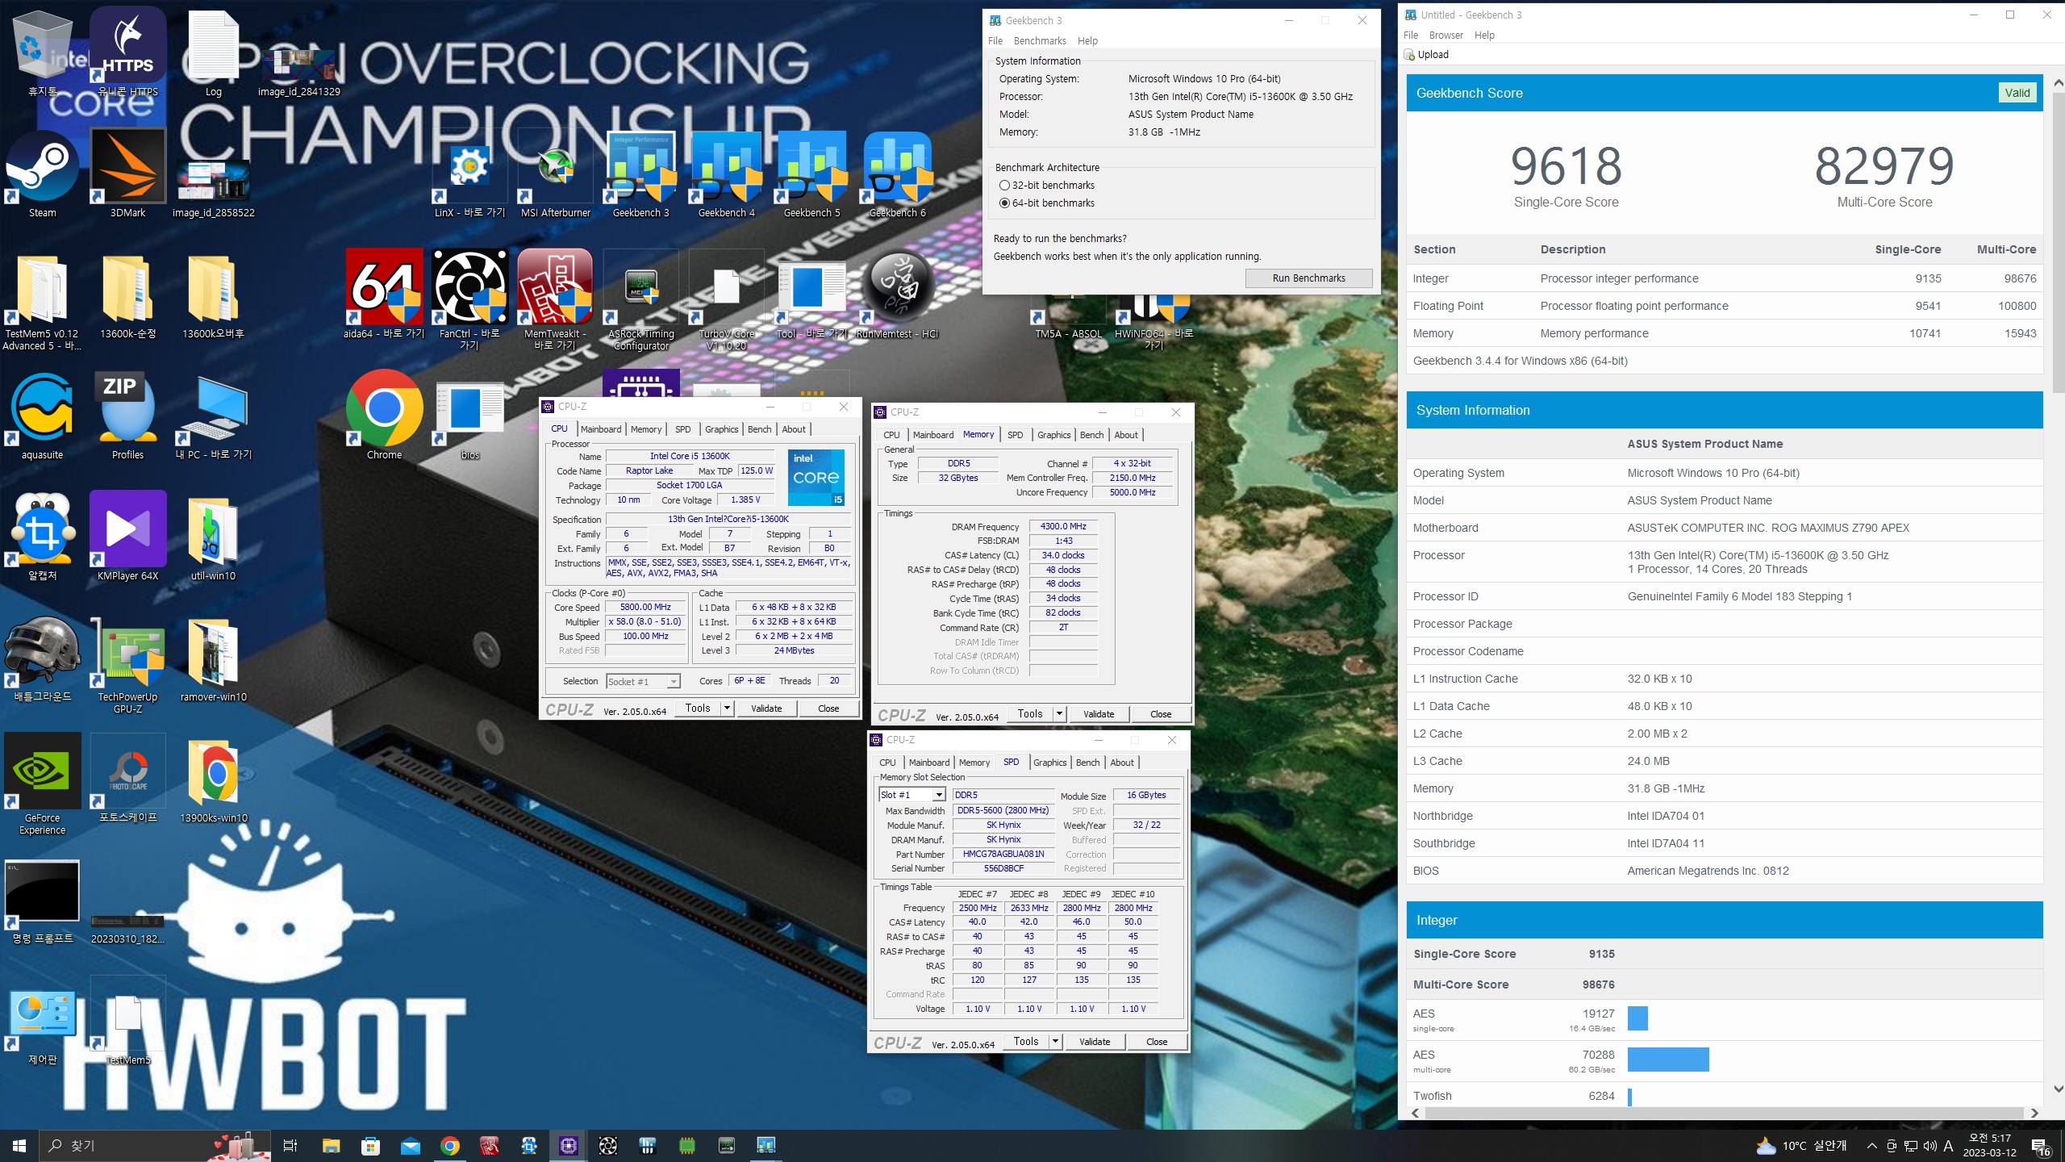Viewport: 2065px width, 1162px height.
Task: Open the 13600k-순정 folder
Action: (x=127, y=297)
